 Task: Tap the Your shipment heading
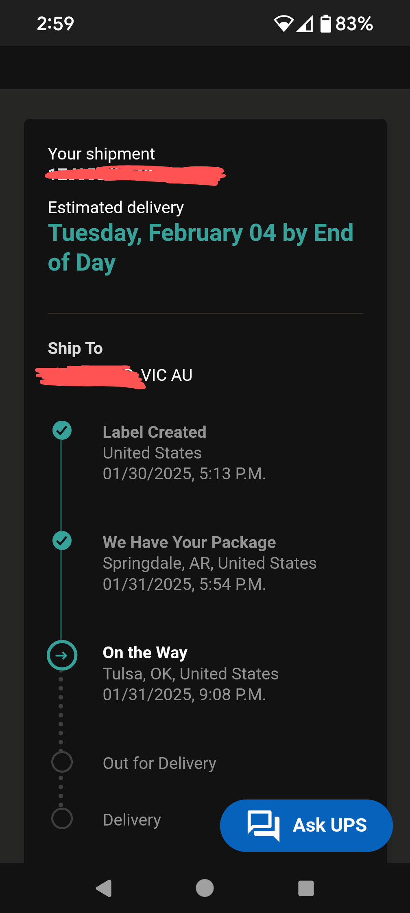tap(101, 154)
